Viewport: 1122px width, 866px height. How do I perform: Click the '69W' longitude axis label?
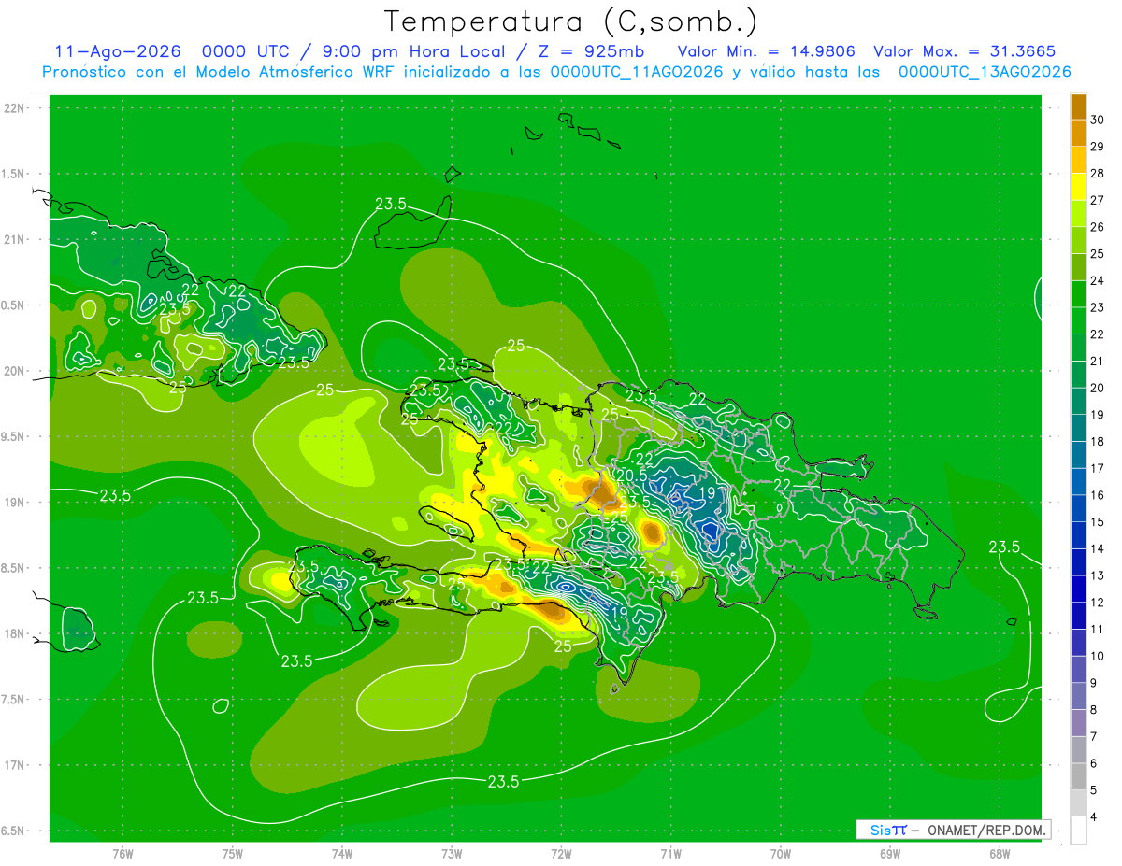[x=890, y=854]
